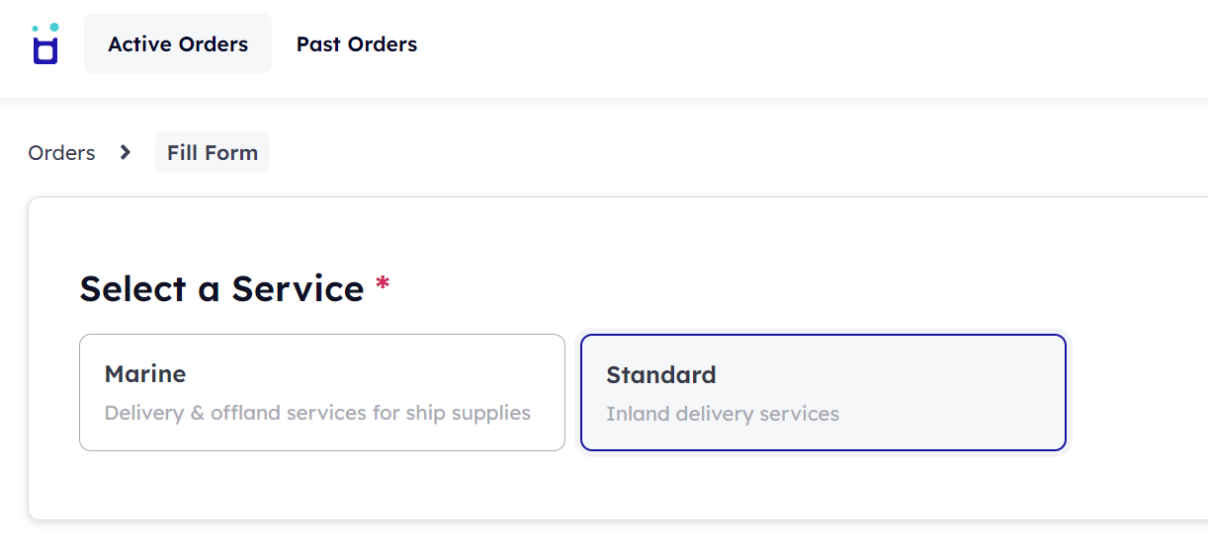Go back to Orders breadcrumb link

point(61,152)
